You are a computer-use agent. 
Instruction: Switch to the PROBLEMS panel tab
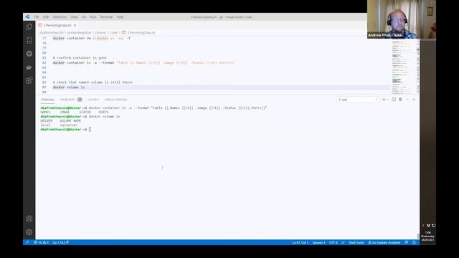click(x=67, y=100)
